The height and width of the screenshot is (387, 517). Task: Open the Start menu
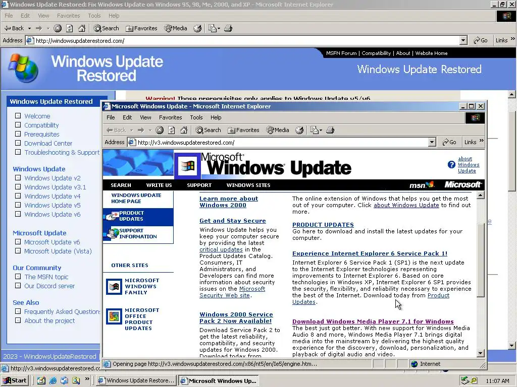point(15,380)
